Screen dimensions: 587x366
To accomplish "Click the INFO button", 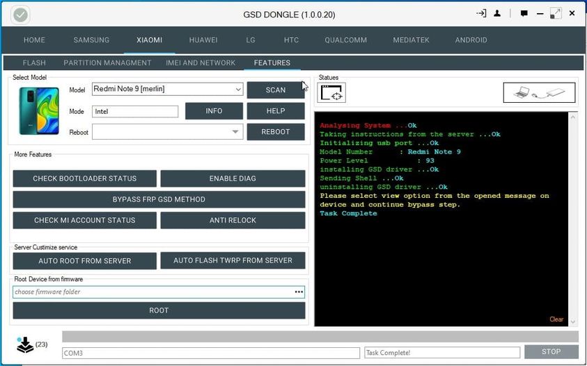I will coord(214,111).
